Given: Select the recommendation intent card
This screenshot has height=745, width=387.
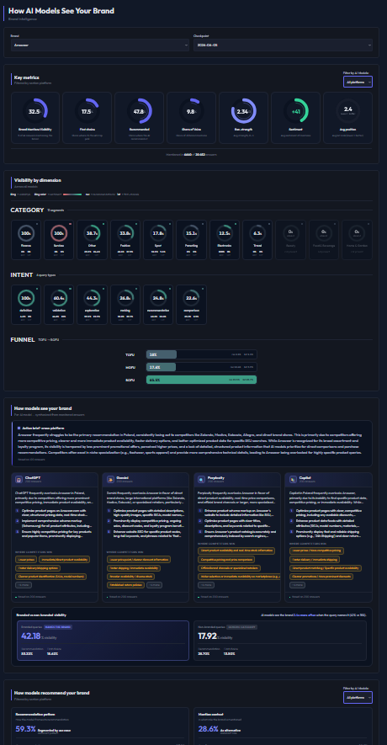Looking at the screenshot, I should (158, 305).
